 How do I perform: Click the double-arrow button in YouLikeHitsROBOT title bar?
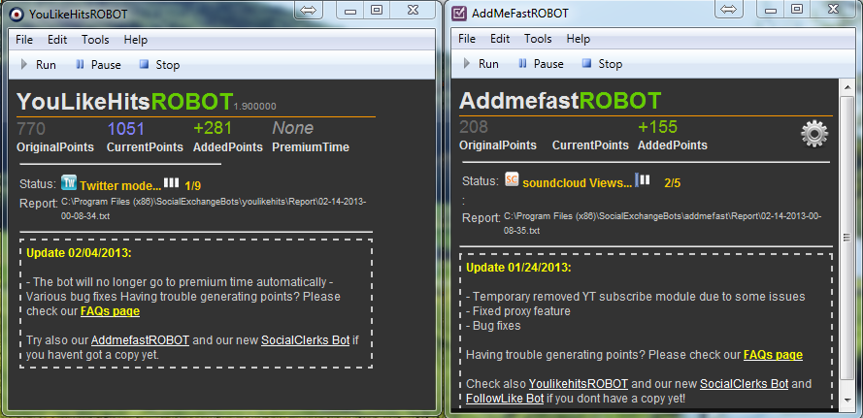click(x=309, y=11)
